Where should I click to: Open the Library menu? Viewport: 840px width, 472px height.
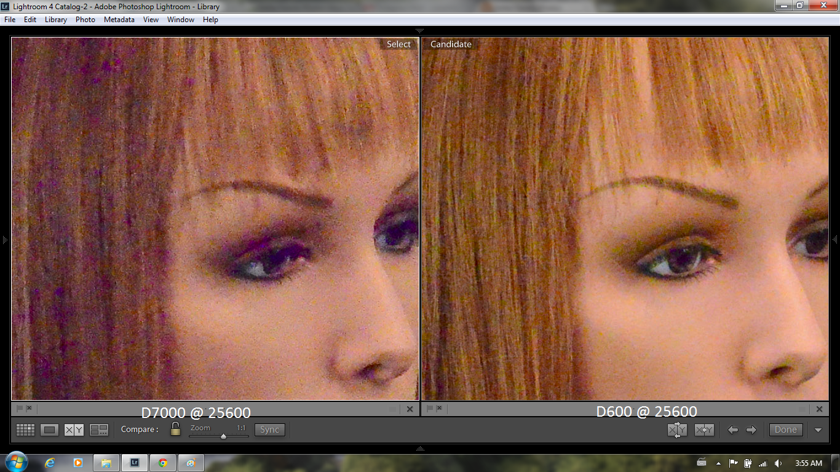click(x=55, y=19)
